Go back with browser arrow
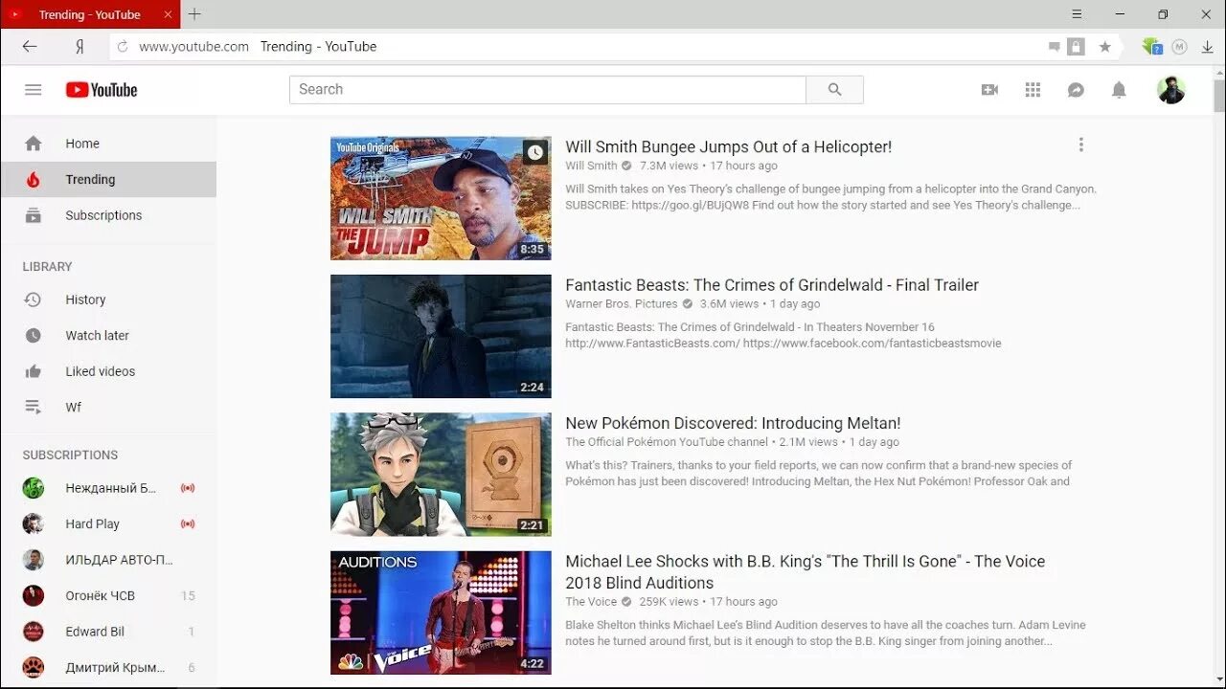The height and width of the screenshot is (689, 1226). 30,46
